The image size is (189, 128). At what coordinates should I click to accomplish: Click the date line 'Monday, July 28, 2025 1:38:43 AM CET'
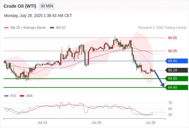pyautogui.click(x=38, y=16)
